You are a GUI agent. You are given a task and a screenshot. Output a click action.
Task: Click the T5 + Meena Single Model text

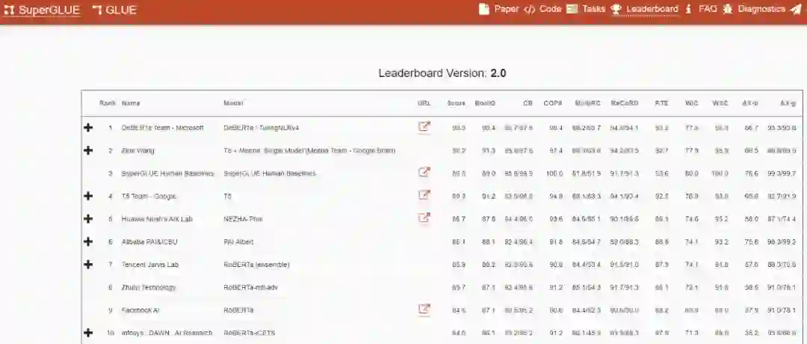point(309,150)
